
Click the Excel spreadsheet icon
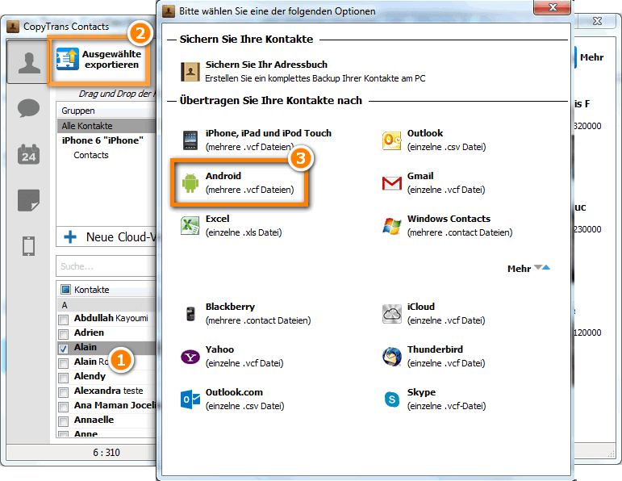pos(190,225)
